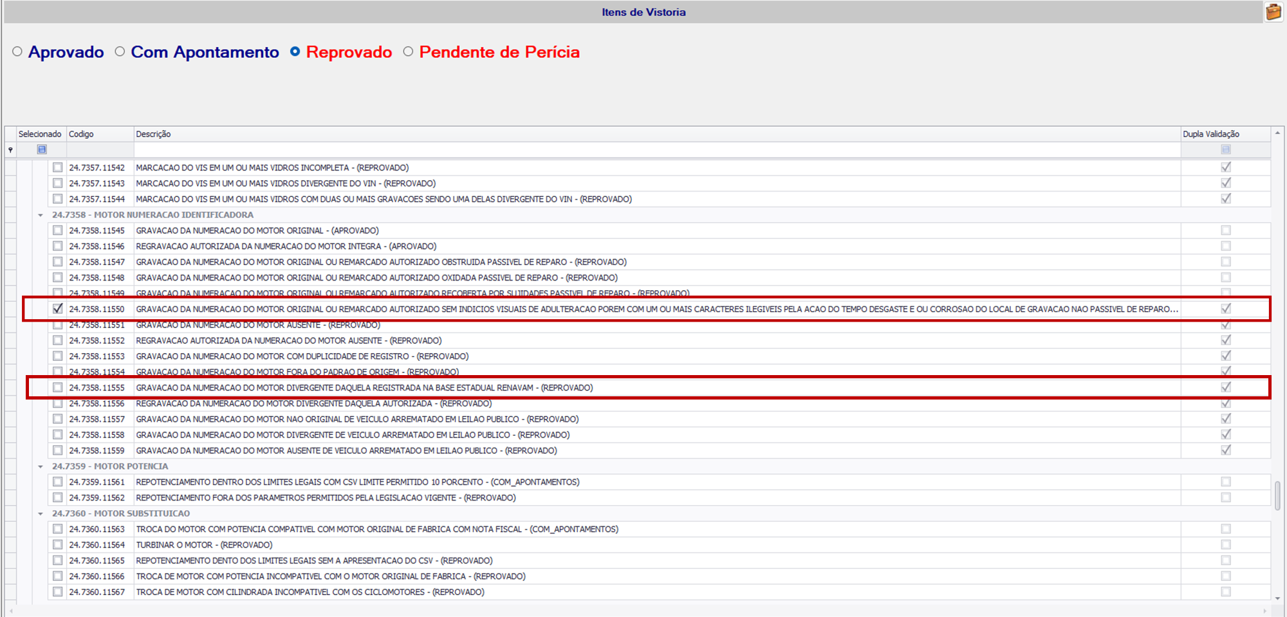This screenshot has height=617, width=1287.
Task: Click the Selecionado column filter box icon
Action: click(42, 149)
